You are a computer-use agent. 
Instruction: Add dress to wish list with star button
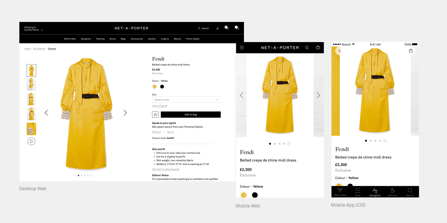tap(155, 115)
